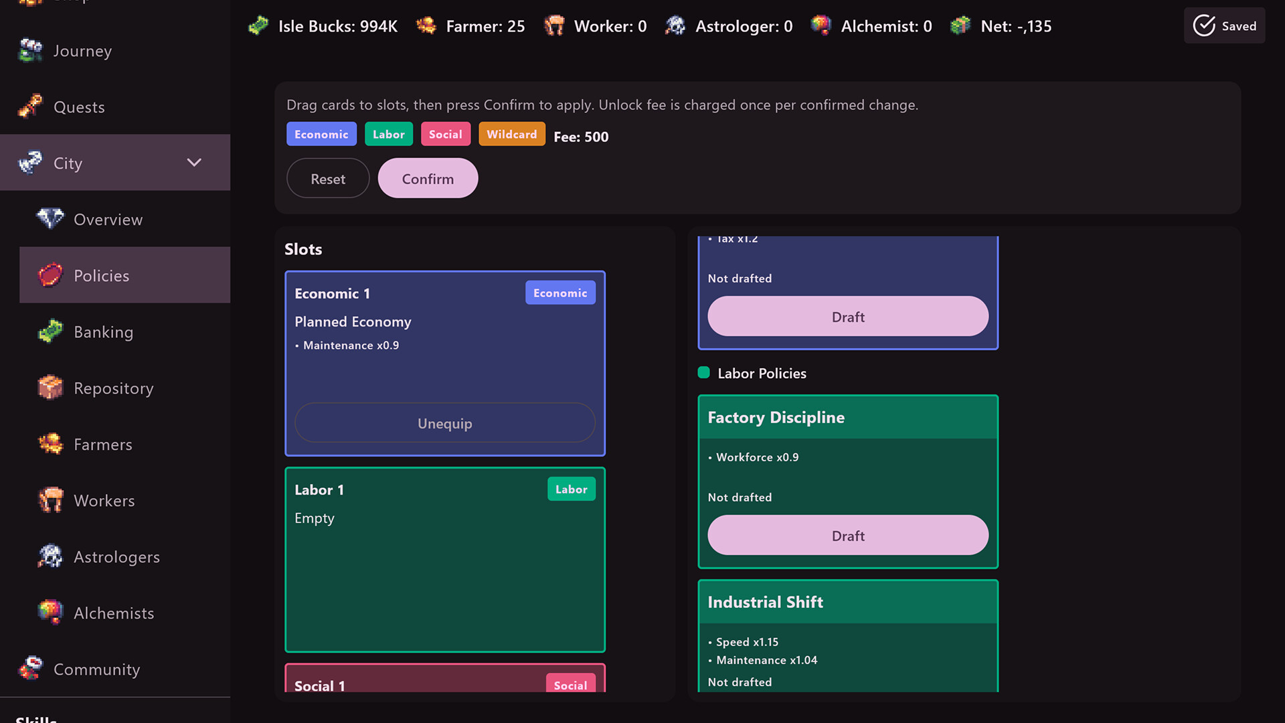The height and width of the screenshot is (723, 1285).
Task: Click the Reset button
Action: [x=328, y=179]
